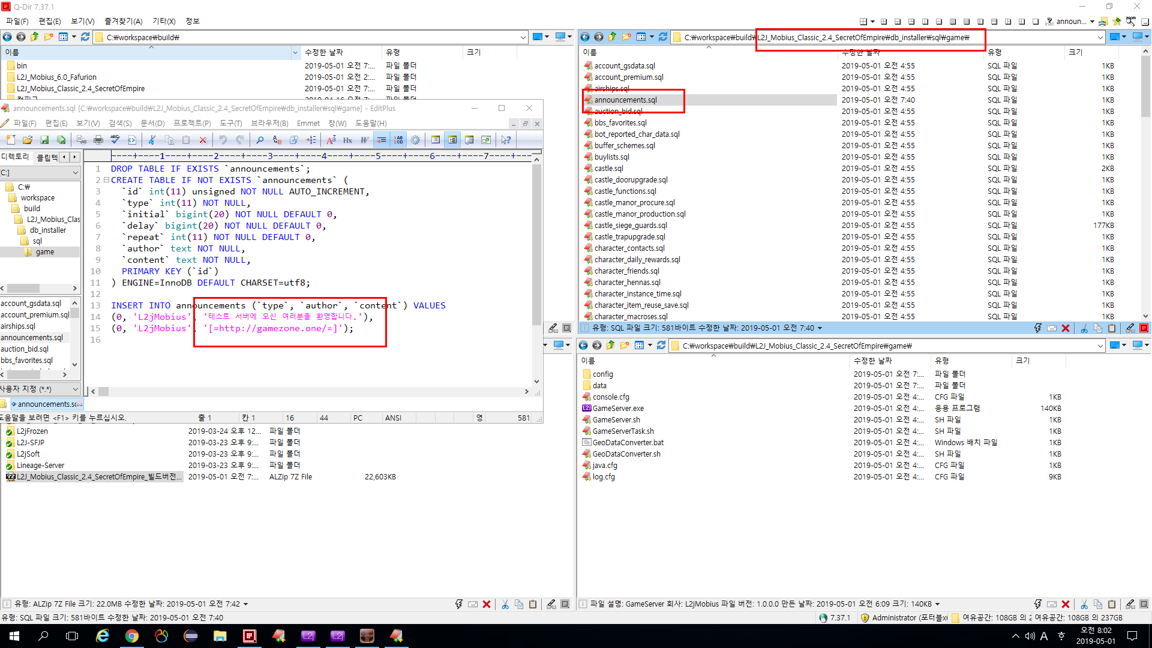Open the font settings icon in EditPlus
The image size is (1152, 648).
tap(331, 140)
